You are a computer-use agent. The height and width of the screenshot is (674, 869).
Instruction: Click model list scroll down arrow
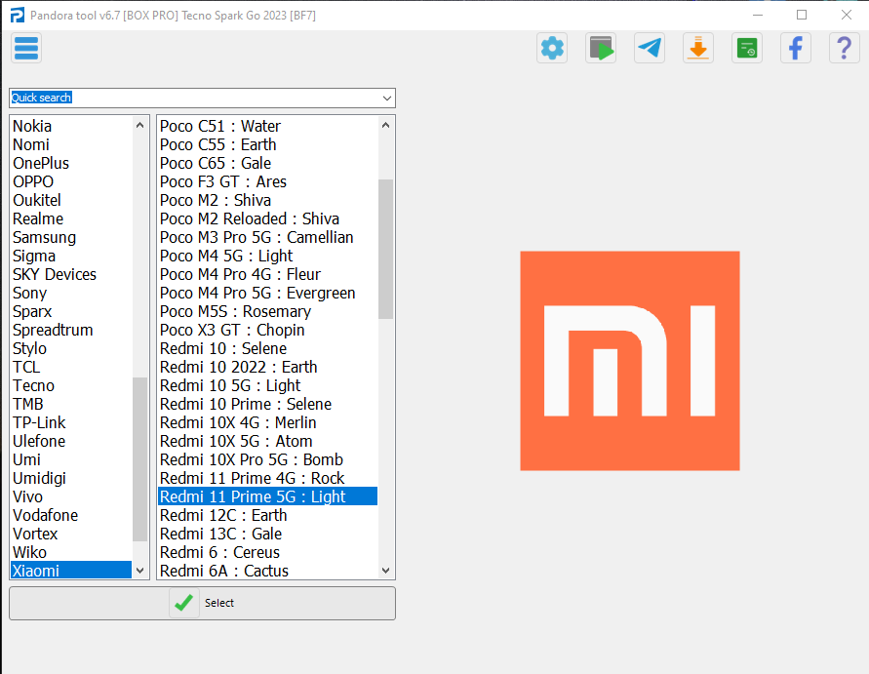(x=385, y=571)
